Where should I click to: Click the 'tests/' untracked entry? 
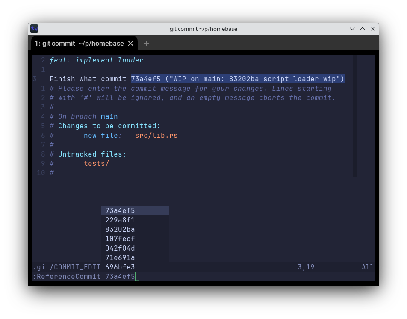(96, 164)
